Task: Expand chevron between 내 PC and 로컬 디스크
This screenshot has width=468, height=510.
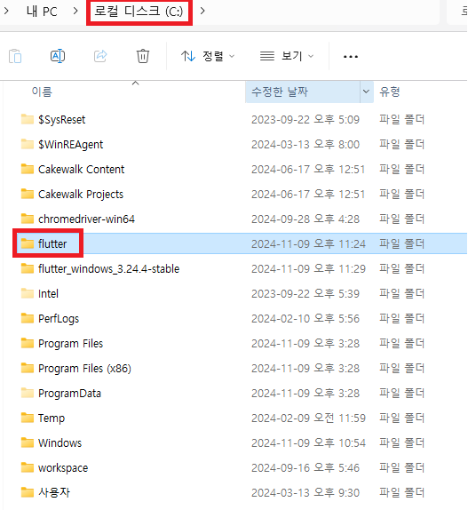Action: (75, 11)
